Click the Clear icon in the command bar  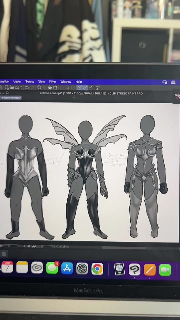point(39,87)
